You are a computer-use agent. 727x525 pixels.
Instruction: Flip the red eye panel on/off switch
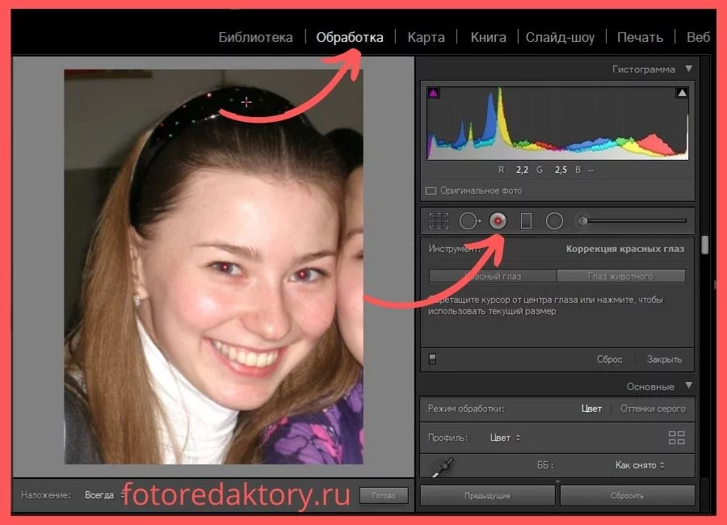click(x=433, y=359)
